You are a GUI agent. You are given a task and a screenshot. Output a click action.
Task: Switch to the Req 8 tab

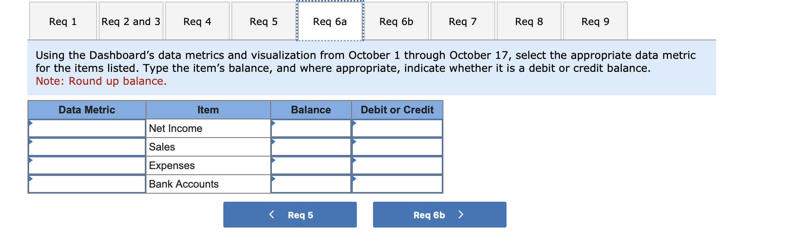pos(528,21)
